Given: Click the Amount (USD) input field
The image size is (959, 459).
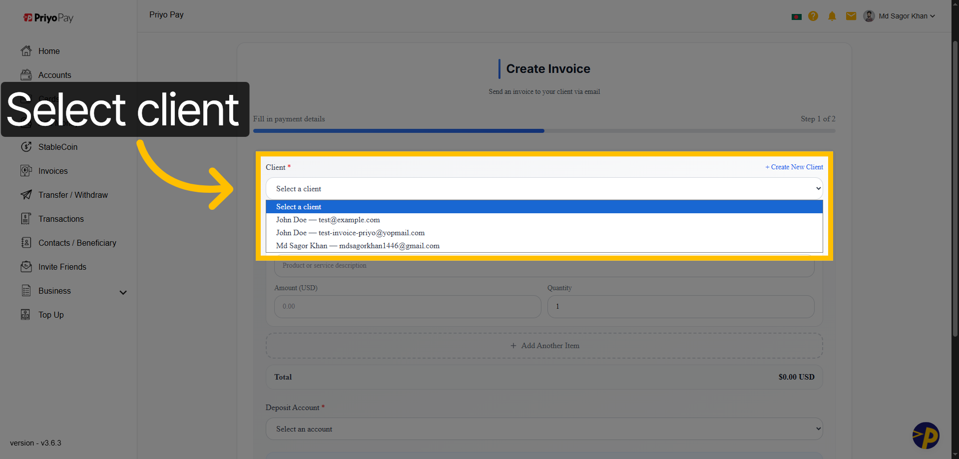Looking at the screenshot, I should 407,306.
